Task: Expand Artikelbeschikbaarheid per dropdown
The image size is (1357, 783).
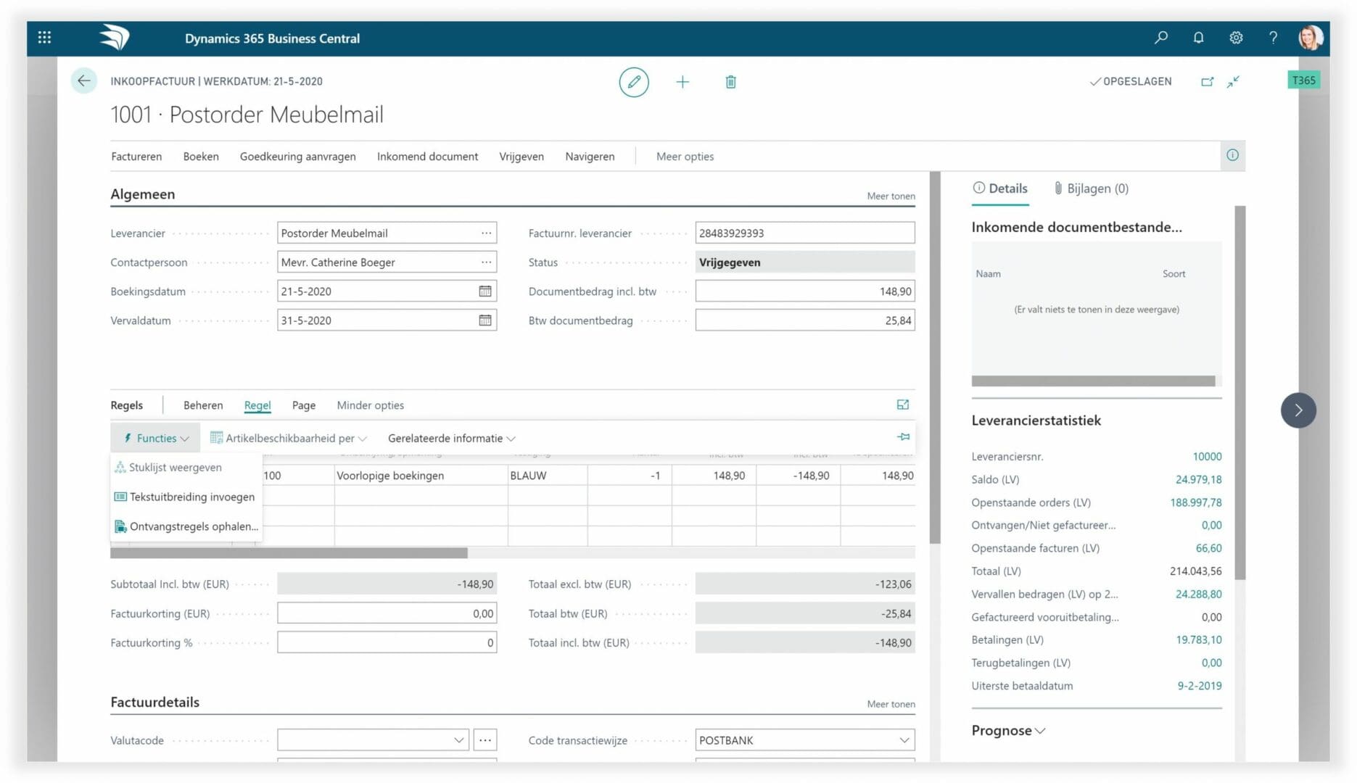Action: click(289, 438)
